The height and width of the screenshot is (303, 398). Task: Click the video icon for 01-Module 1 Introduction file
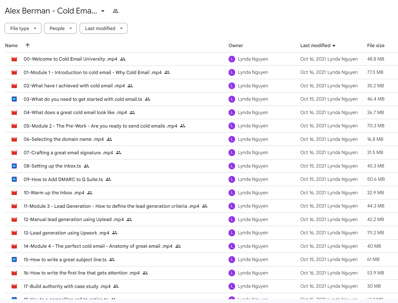pos(14,72)
